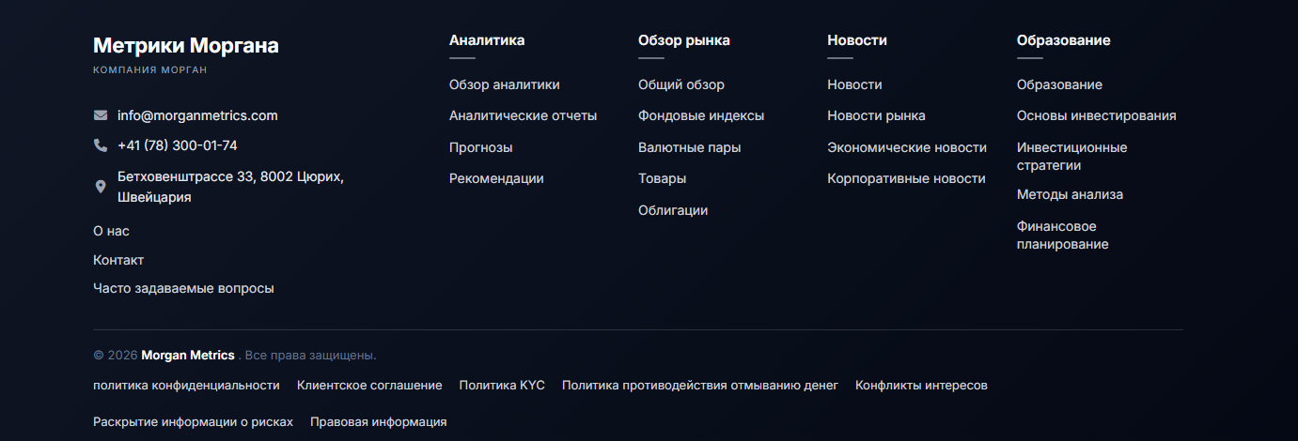
Task: Open the Прогнозы link
Action: (481, 147)
